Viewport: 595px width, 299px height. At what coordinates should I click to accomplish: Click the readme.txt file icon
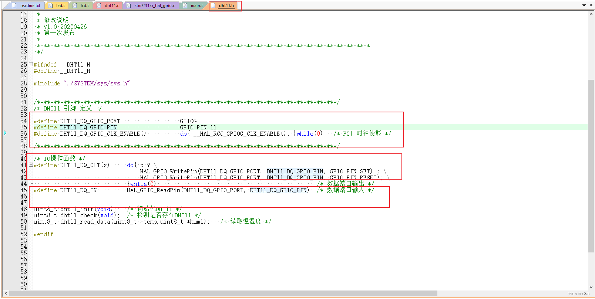coord(14,6)
